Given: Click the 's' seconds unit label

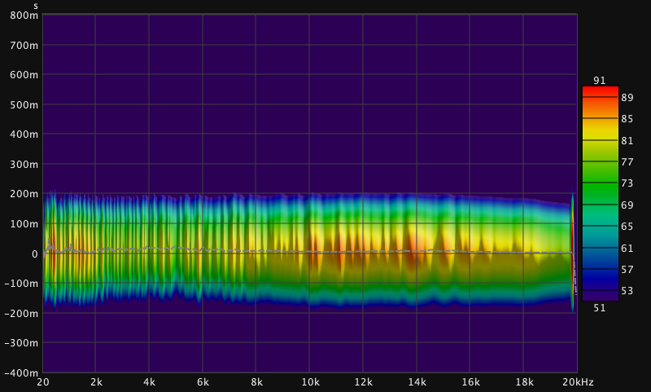Looking at the screenshot, I should [36, 6].
